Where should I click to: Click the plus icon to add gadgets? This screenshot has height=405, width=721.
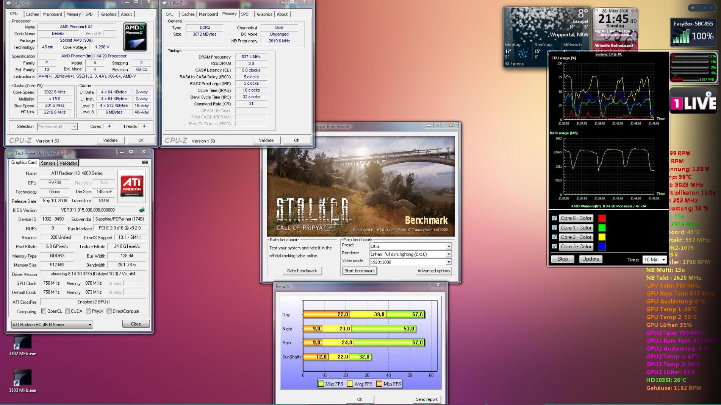pos(693,8)
